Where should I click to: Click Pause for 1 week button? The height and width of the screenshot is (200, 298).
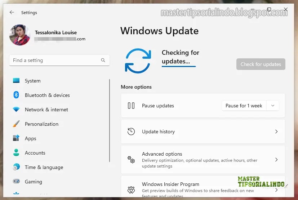pos(244,106)
